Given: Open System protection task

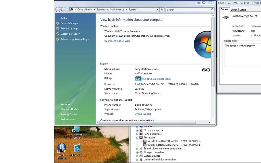Looking at the screenshot, I should 70,34.
